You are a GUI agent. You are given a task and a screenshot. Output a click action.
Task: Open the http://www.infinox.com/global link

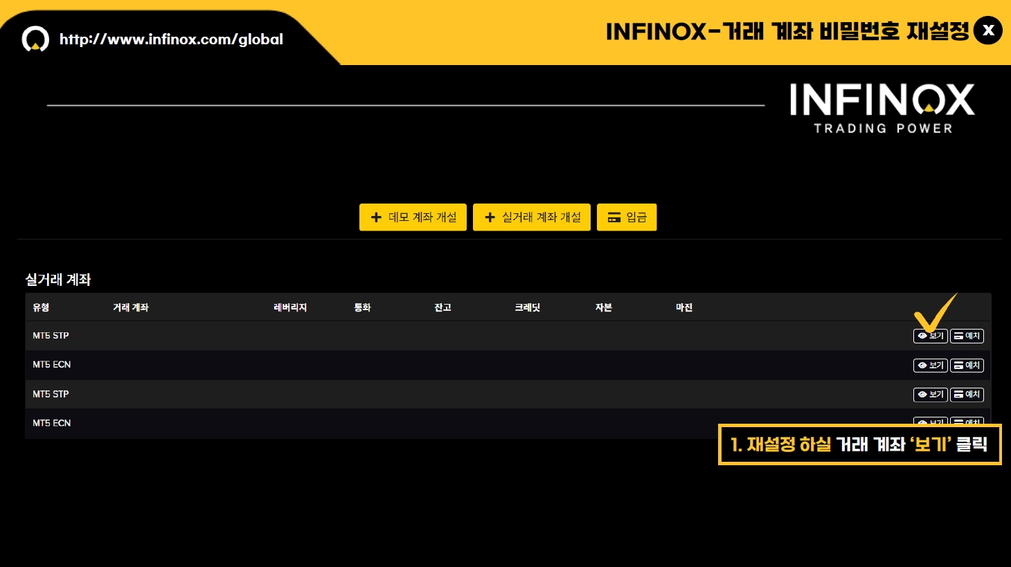[171, 39]
